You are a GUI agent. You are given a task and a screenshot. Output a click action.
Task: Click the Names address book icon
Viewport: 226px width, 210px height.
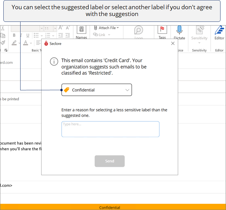[81, 30]
